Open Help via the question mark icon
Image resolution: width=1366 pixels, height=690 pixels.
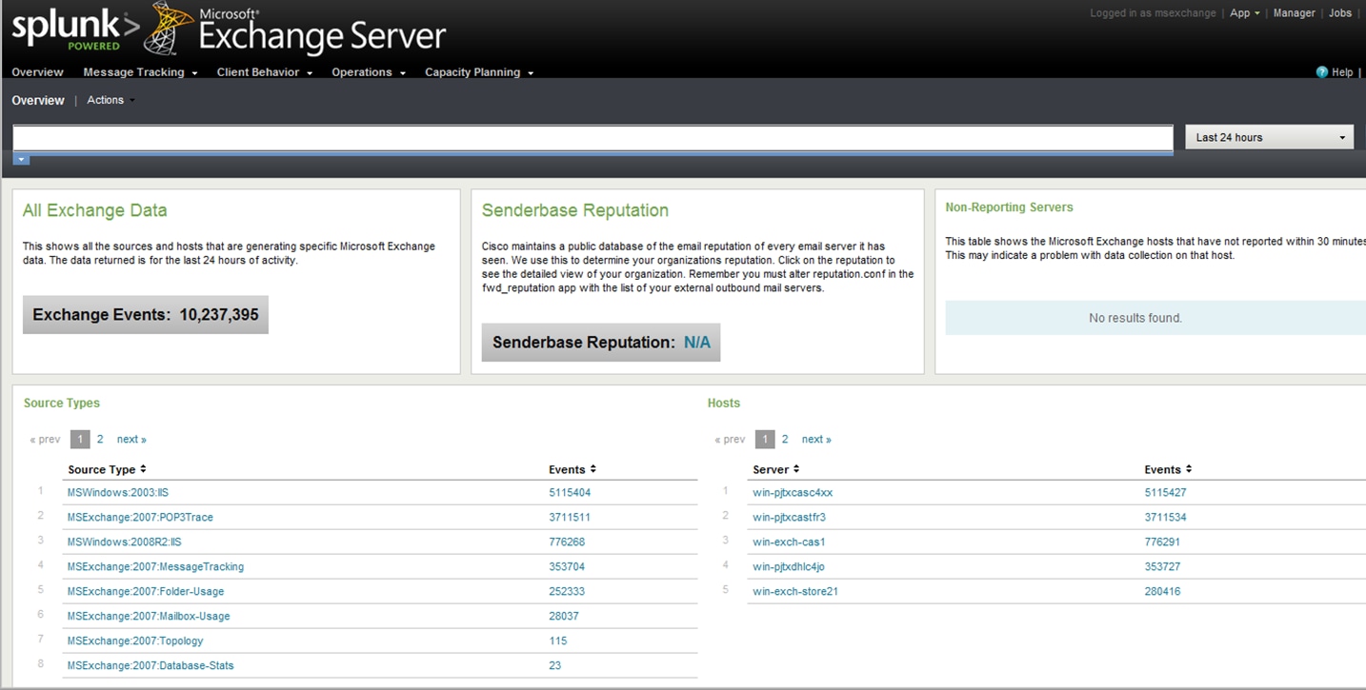(1321, 72)
